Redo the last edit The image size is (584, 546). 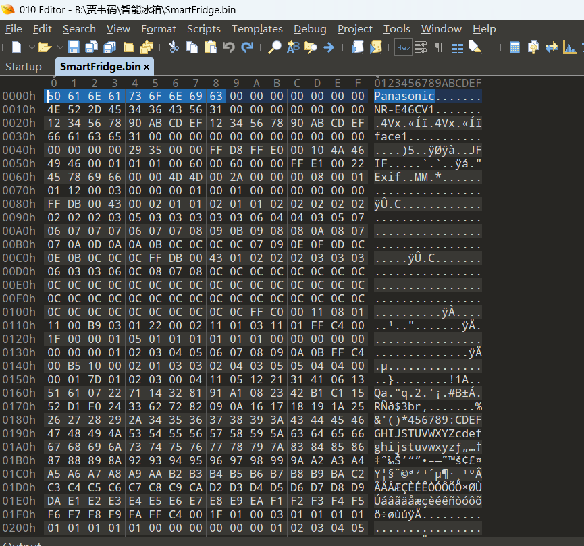247,47
